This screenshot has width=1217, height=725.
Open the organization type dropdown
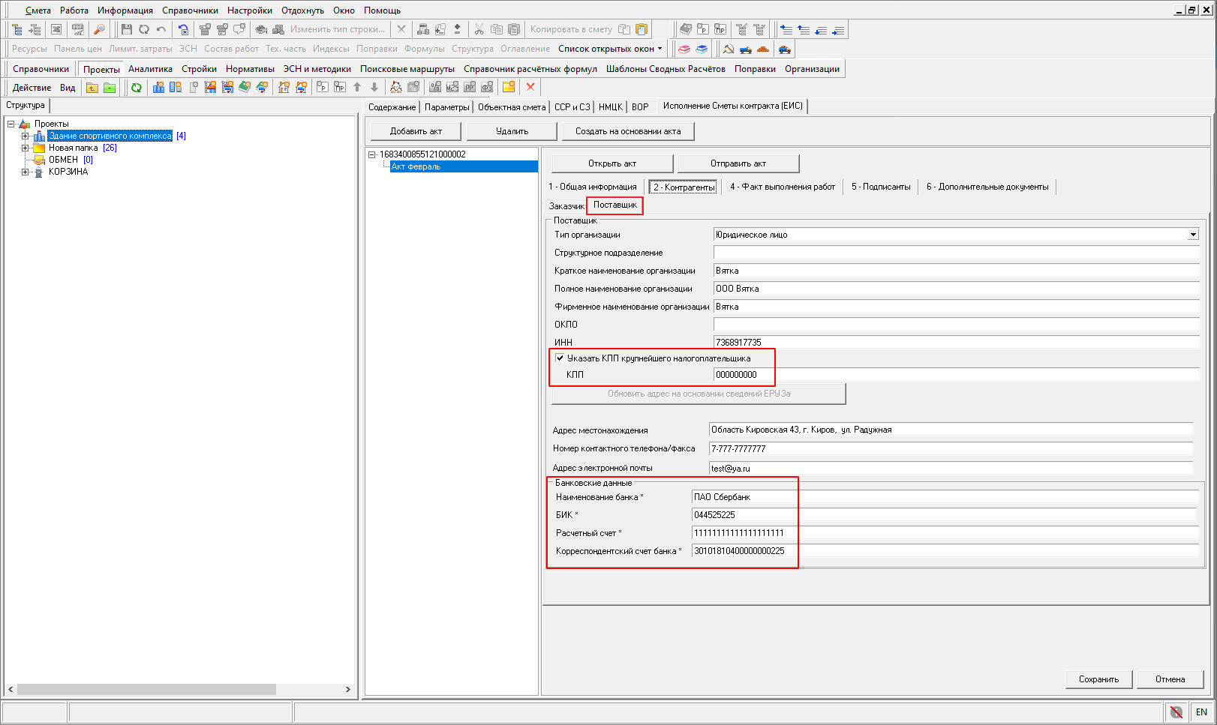tap(1193, 235)
